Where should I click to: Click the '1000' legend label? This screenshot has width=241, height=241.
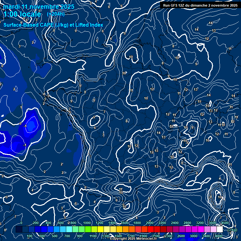(87, 223)
